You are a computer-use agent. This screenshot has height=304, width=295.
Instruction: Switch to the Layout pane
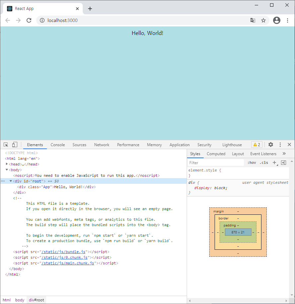point(238,154)
